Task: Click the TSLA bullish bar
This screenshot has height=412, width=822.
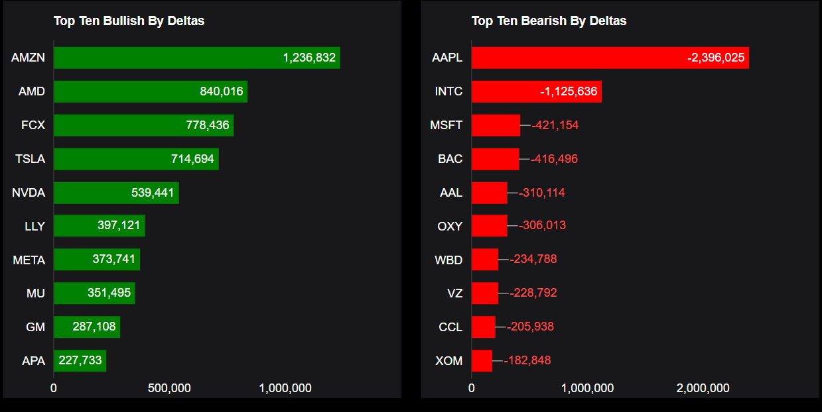Action: (x=136, y=159)
